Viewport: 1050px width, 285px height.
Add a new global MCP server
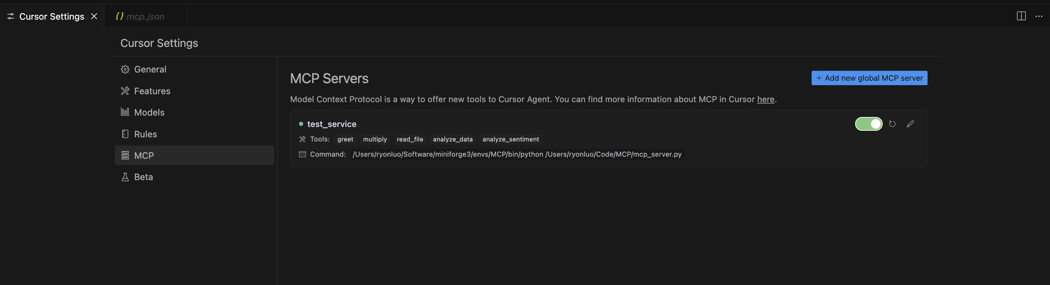(x=869, y=78)
